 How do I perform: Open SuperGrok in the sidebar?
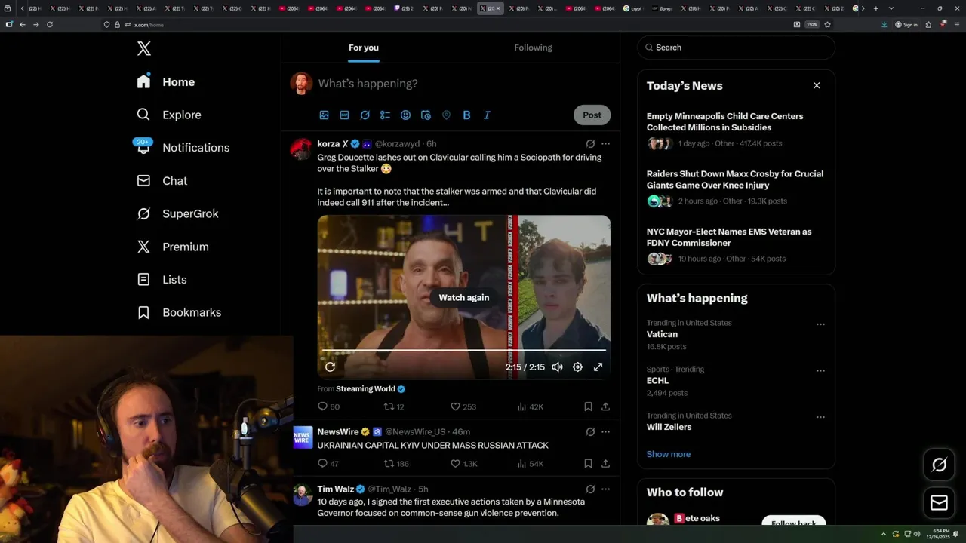click(177, 213)
